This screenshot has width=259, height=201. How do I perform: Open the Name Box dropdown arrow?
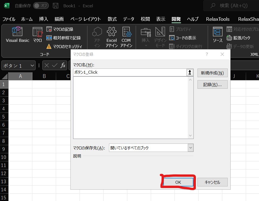coord(32,66)
